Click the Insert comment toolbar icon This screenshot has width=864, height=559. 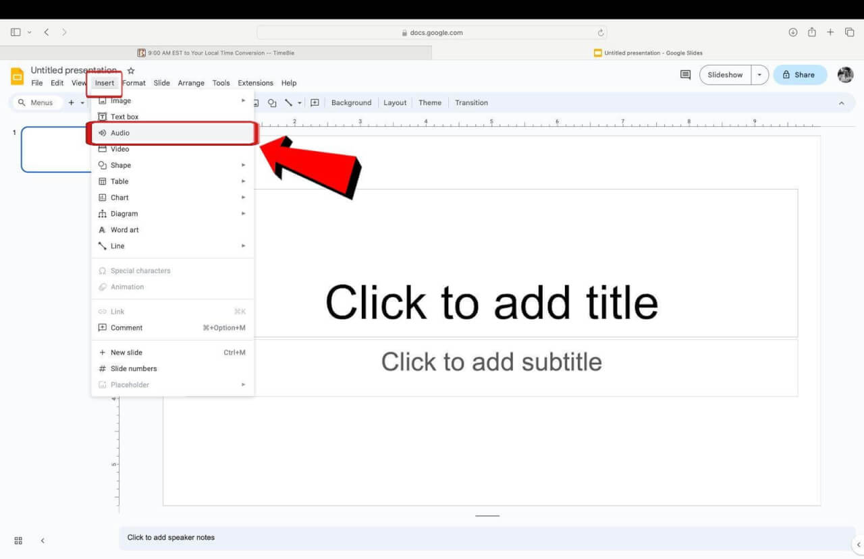315,102
